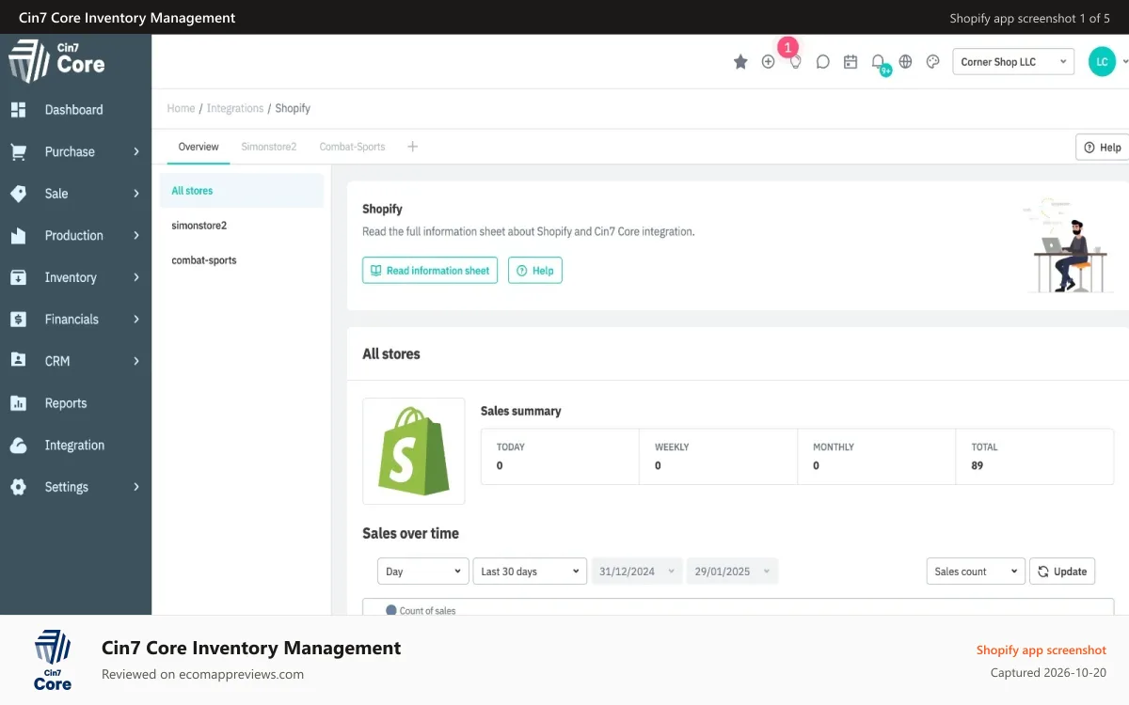The height and width of the screenshot is (705, 1129).
Task: Open favorites star icon in top bar
Action: (740, 62)
